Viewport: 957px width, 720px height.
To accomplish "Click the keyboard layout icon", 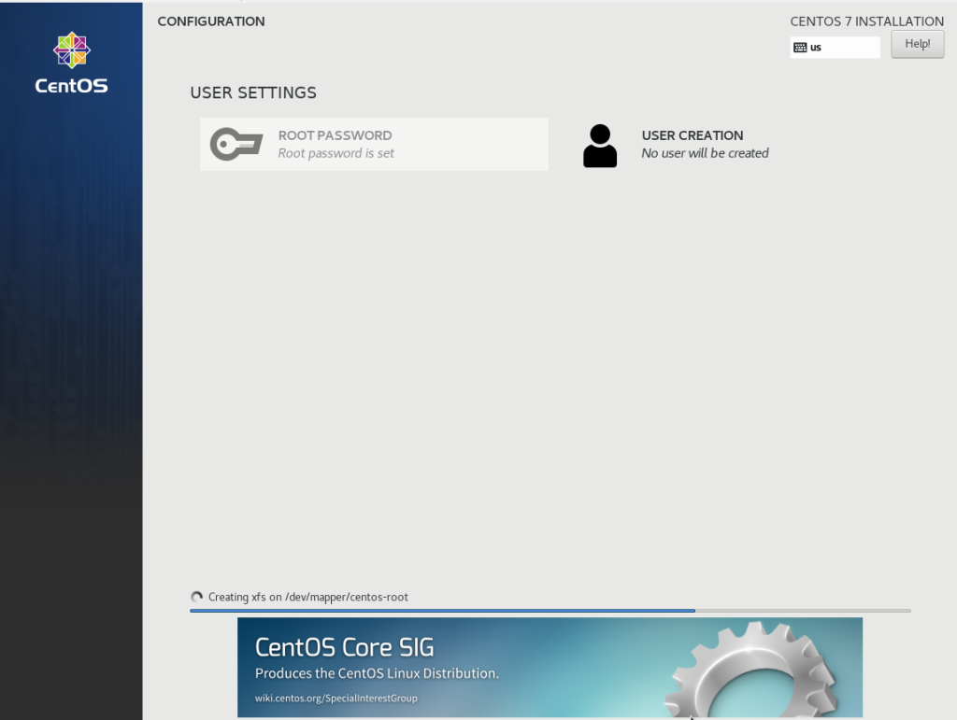I will point(800,48).
